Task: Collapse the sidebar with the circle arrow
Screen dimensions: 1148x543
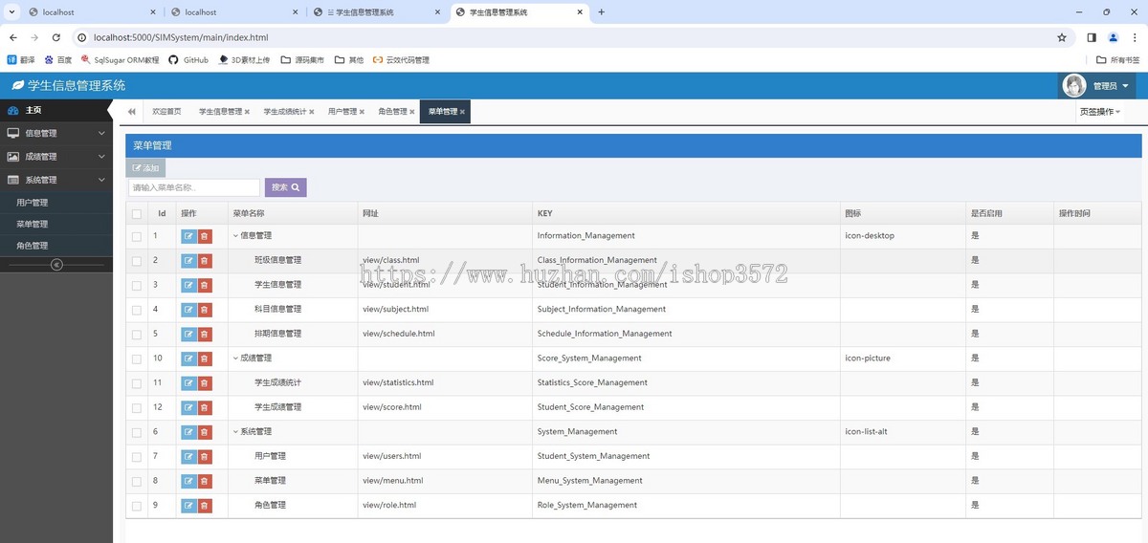Action: pos(56,265)
